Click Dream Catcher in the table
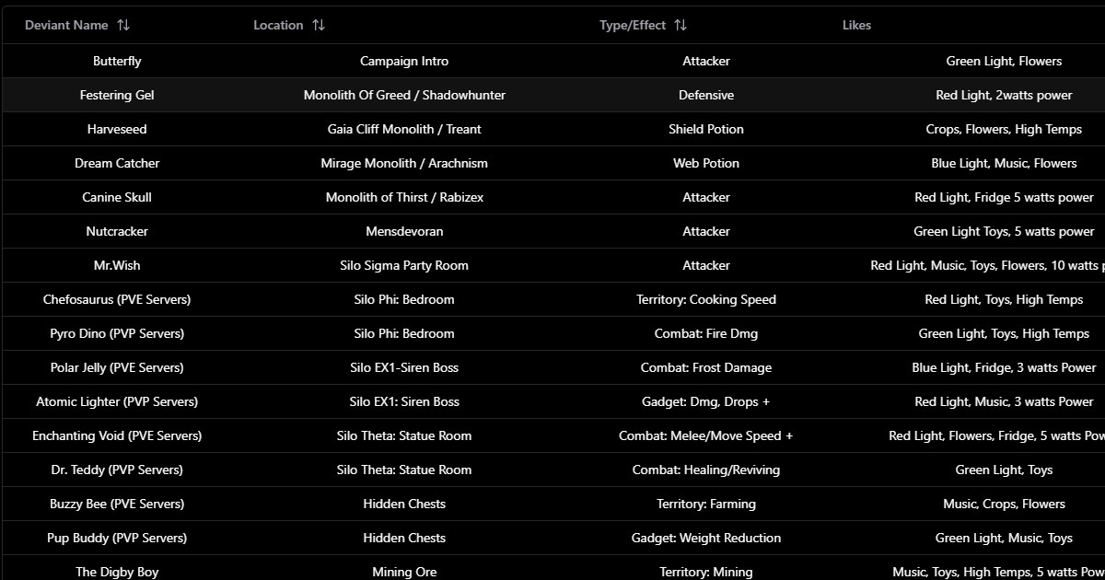Screen dimensions: 1105x580 pos(117,164)
